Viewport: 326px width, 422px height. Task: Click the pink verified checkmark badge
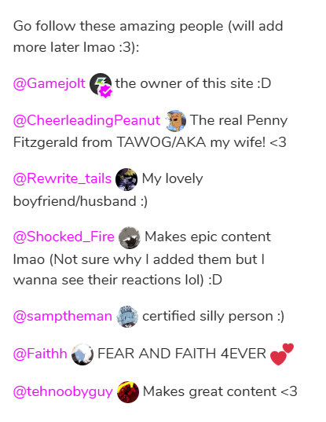coord(106,92)
